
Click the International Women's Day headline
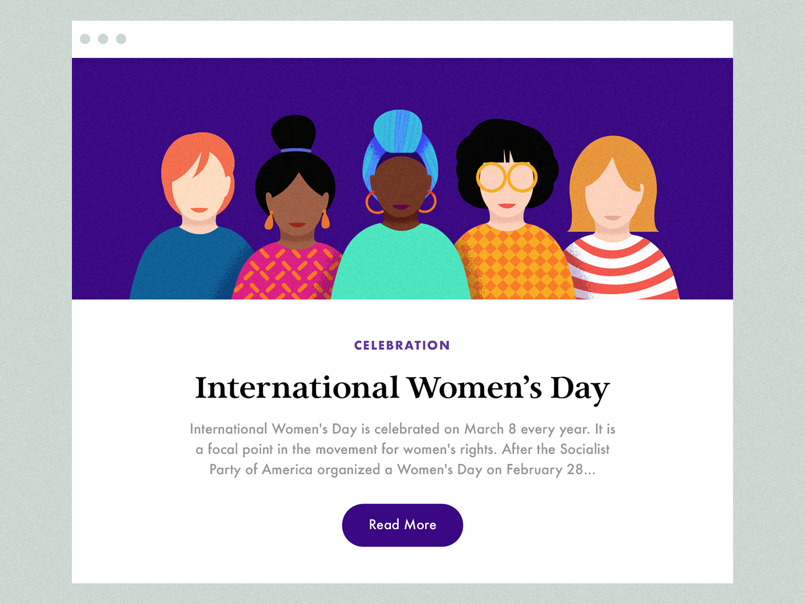[x=402, y=388]
